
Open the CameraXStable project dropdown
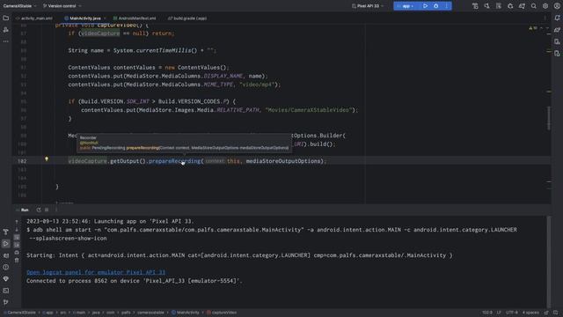click(19, 6)
